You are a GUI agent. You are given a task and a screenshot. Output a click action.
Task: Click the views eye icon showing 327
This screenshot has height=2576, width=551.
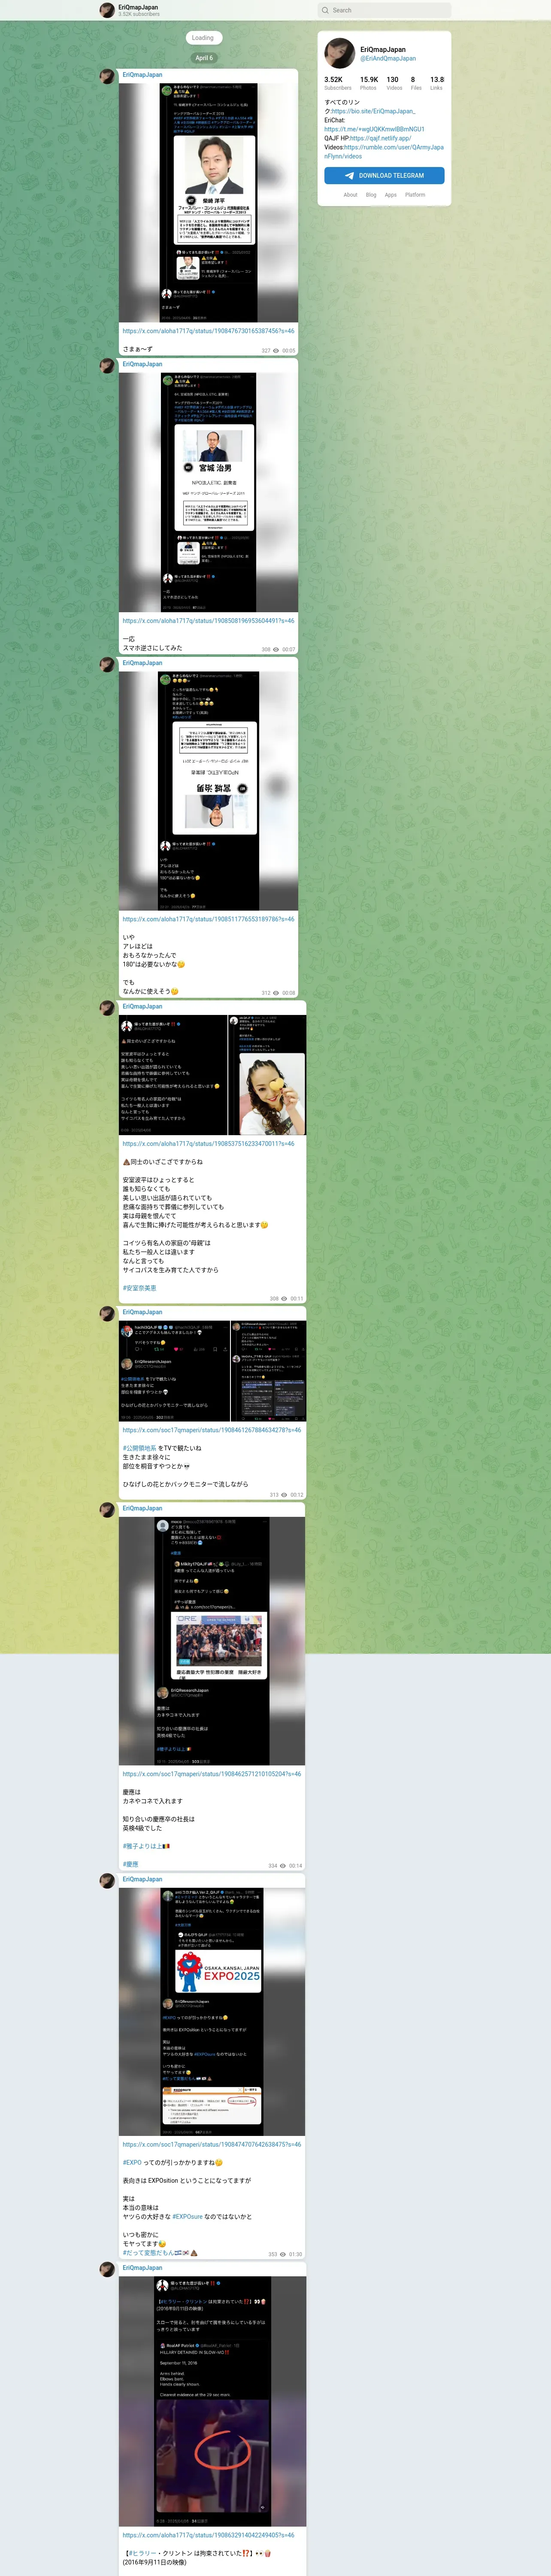click(277, 351)
